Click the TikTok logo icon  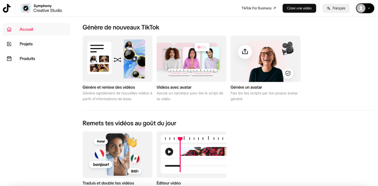(7, 8)
